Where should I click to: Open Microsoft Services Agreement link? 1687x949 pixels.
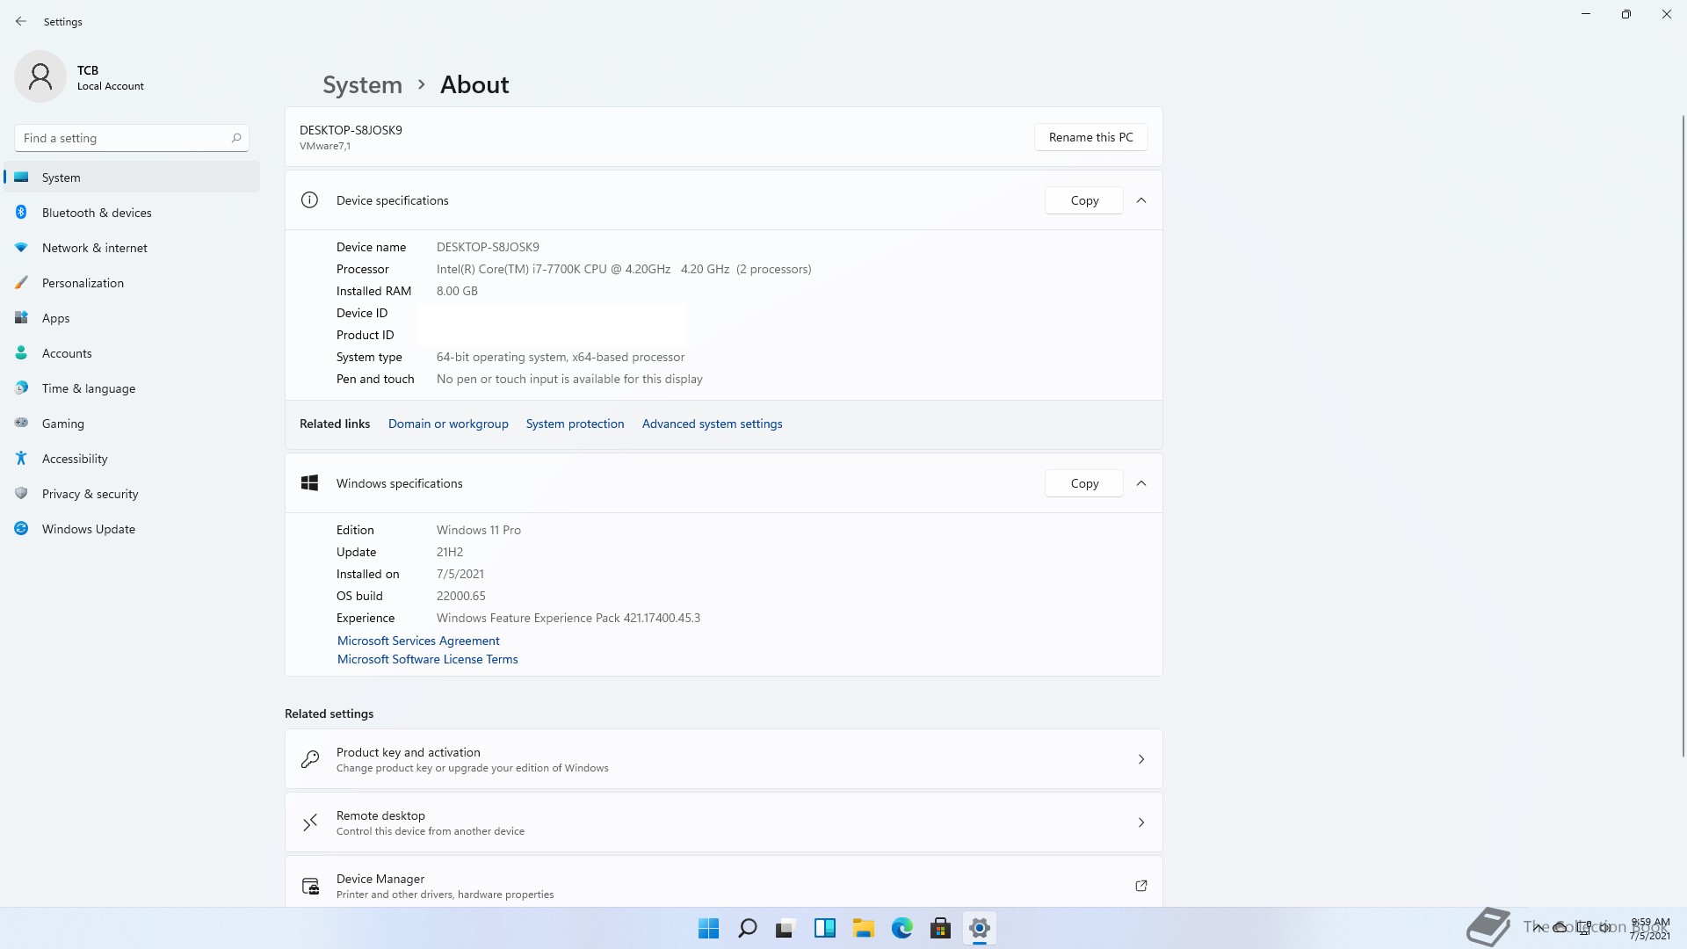(x=418, y=641)
